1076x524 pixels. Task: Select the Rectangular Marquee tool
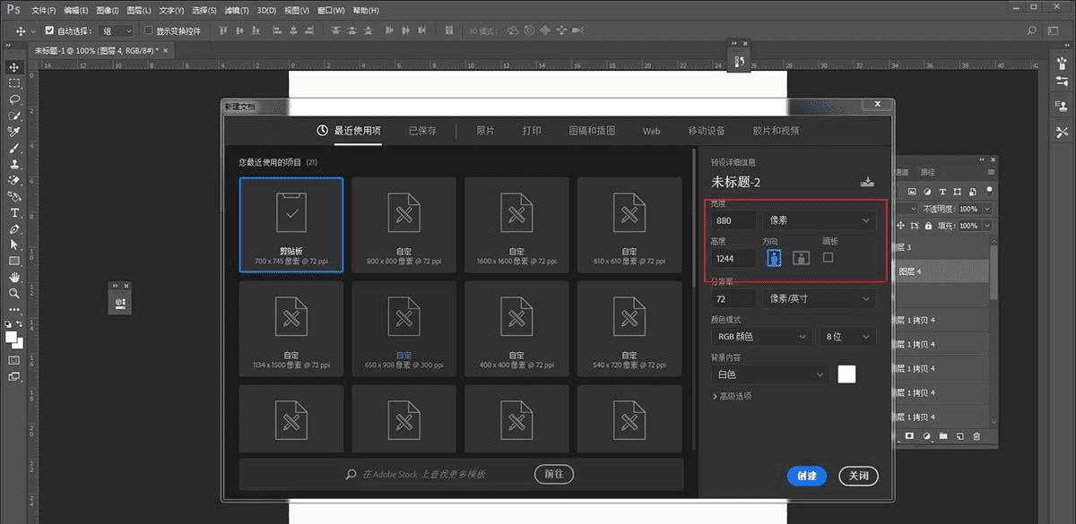point(14,83)
